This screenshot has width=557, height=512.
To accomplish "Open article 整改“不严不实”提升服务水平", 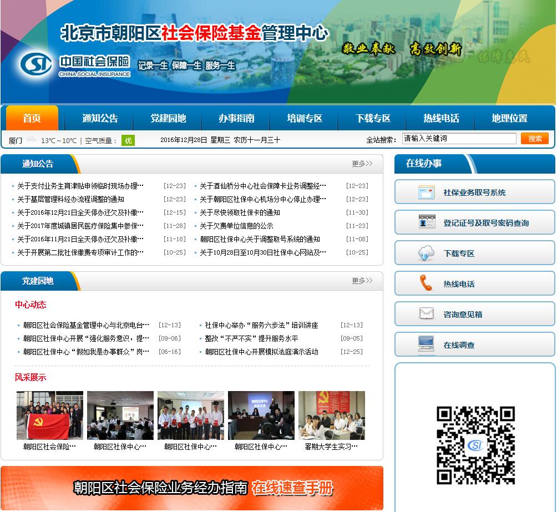I will (251, 338).
